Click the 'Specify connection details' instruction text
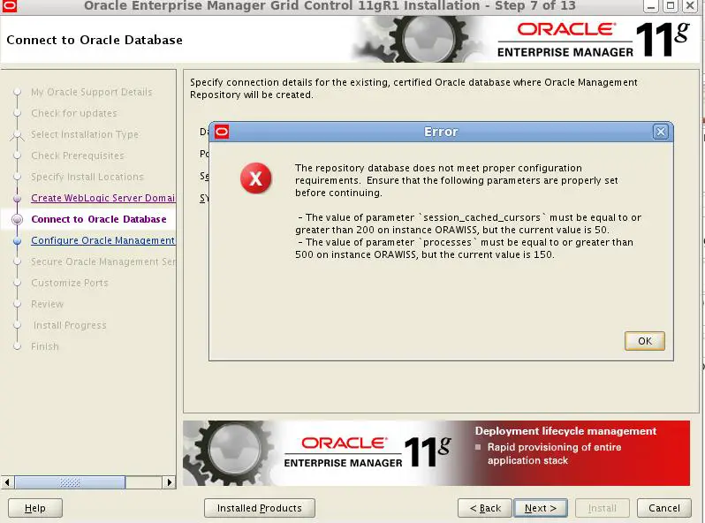This screenshot has width=705, height=523. 413,88
